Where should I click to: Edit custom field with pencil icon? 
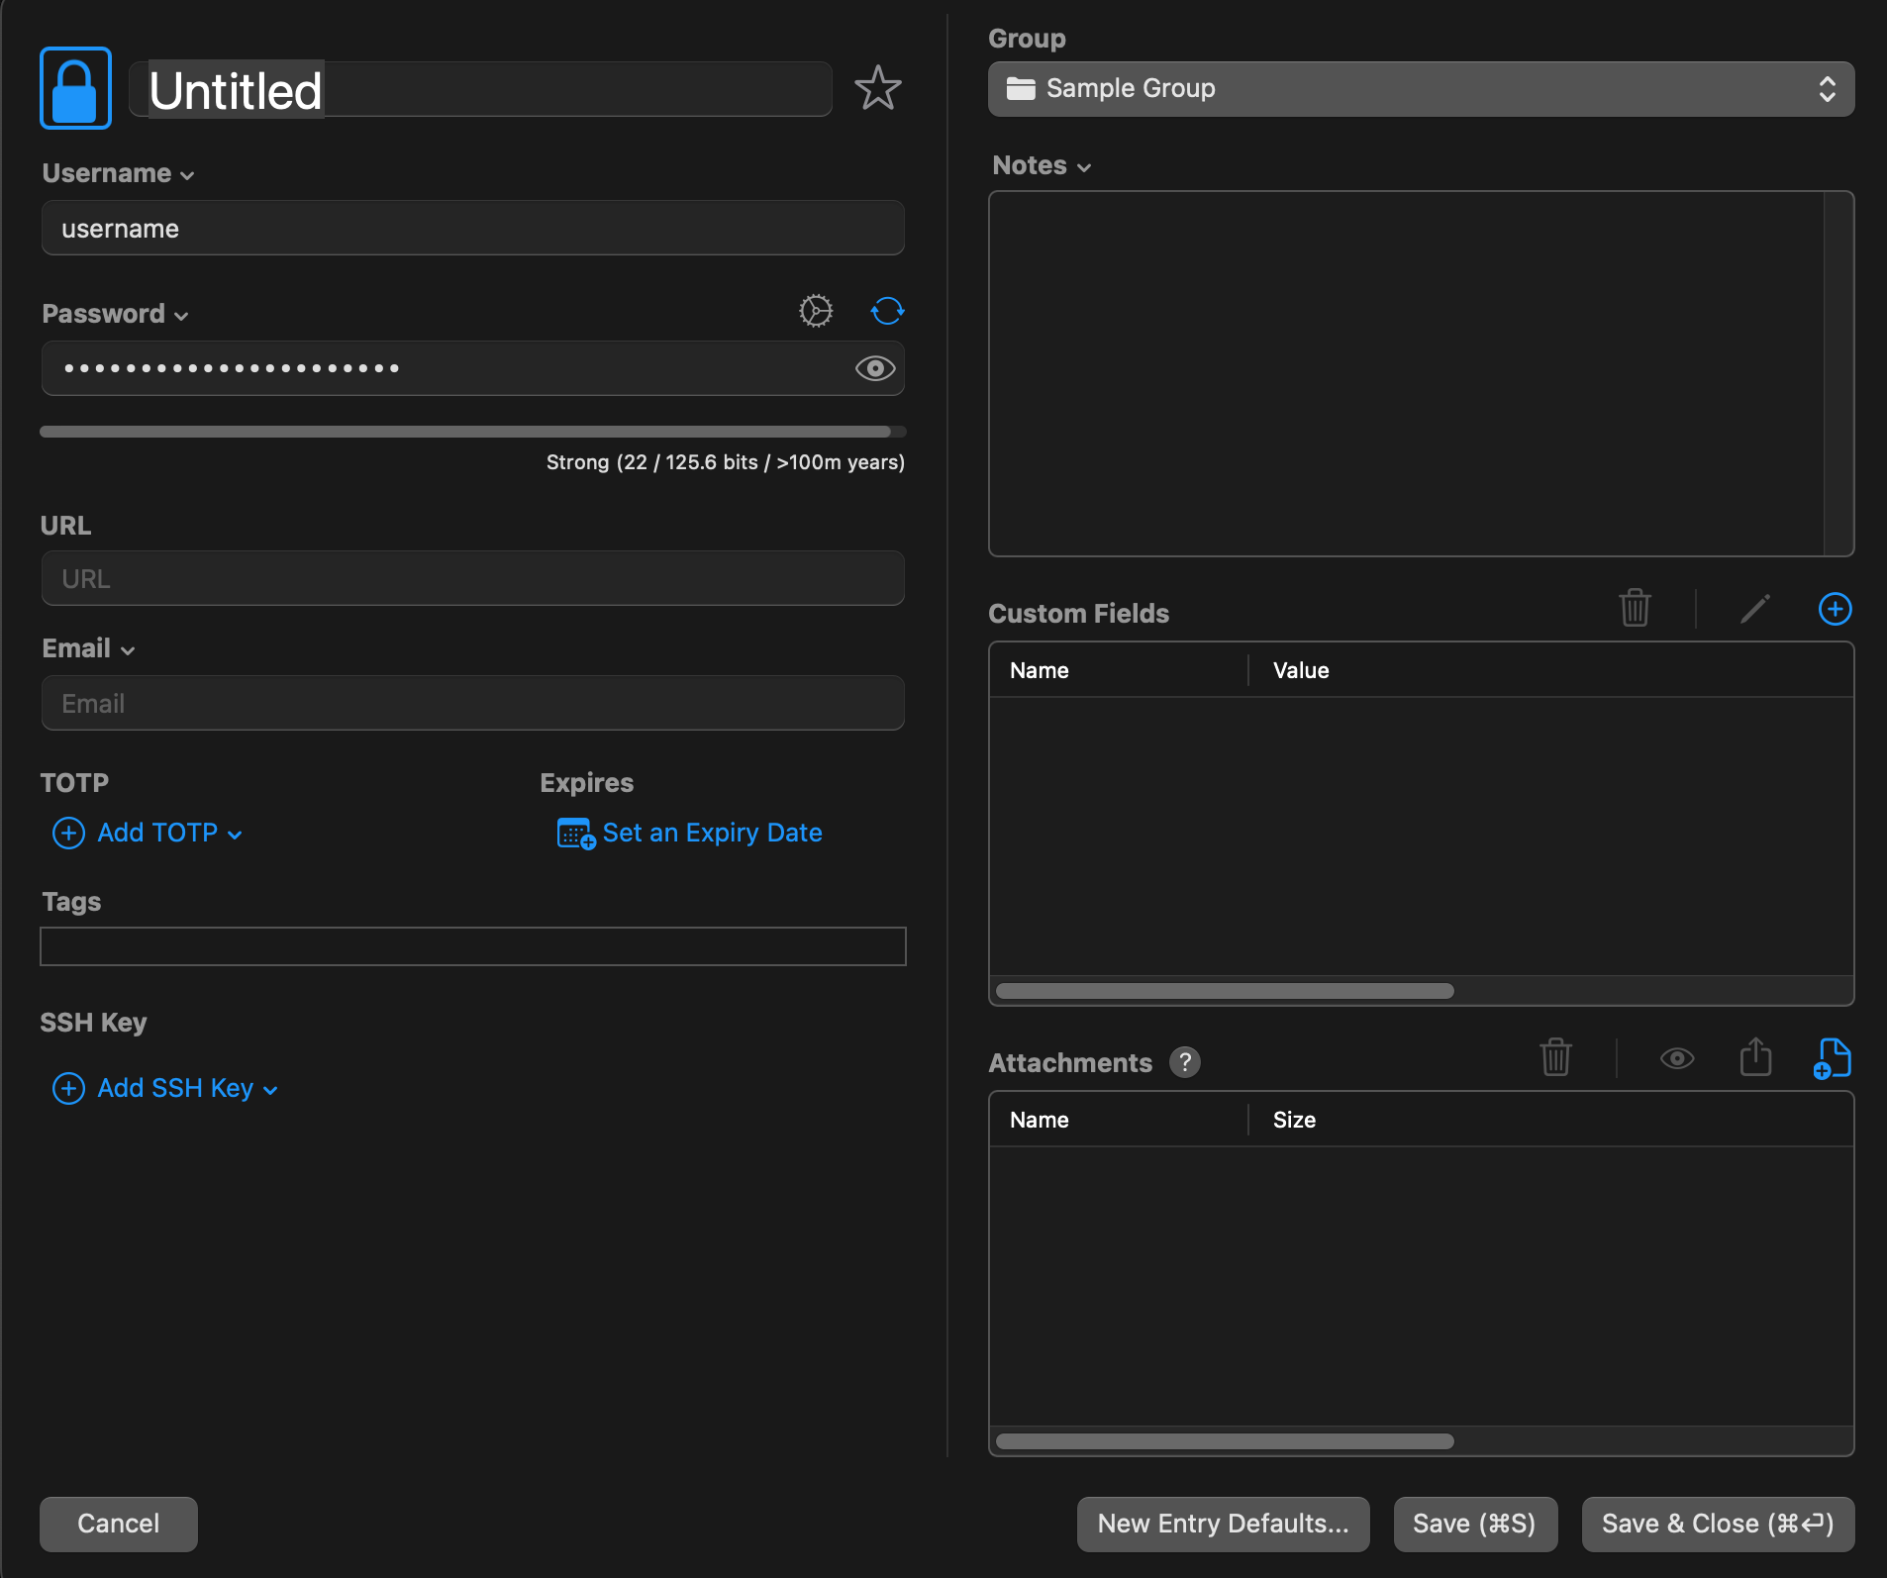click(1755, 609)
